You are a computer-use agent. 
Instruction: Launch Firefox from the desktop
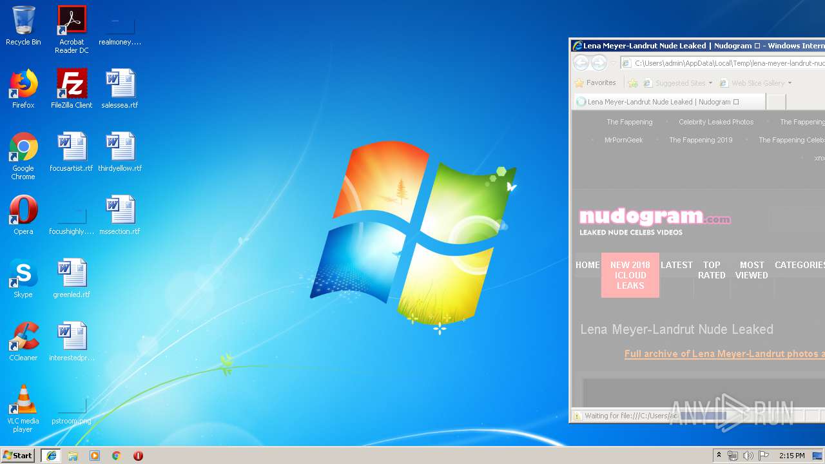coord(23,89)
